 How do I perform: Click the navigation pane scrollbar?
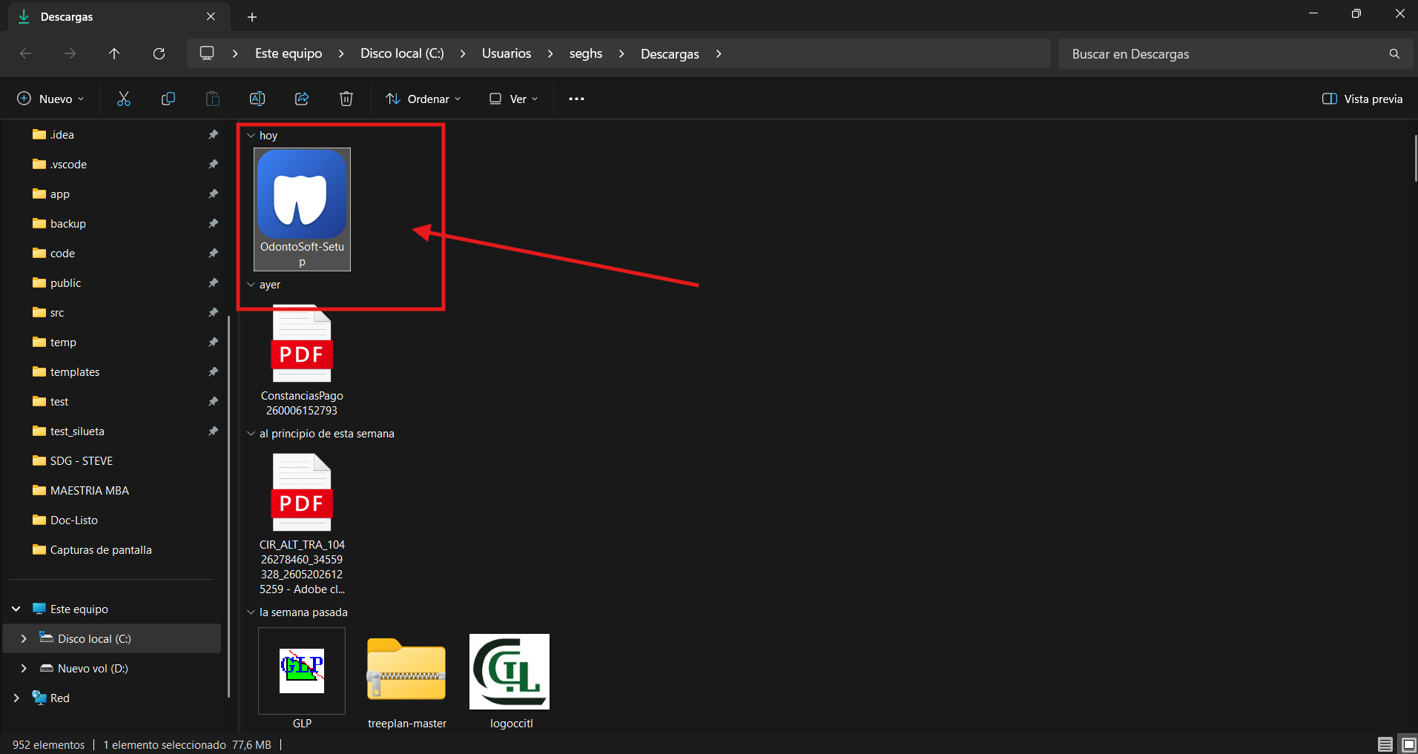coord(229,506)
